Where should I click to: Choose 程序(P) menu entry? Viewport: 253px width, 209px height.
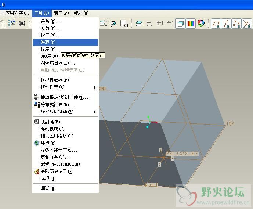pyautogui.click(x=65, y=49)
